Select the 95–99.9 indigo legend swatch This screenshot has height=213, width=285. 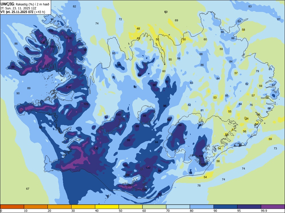(x=249, y=207)
